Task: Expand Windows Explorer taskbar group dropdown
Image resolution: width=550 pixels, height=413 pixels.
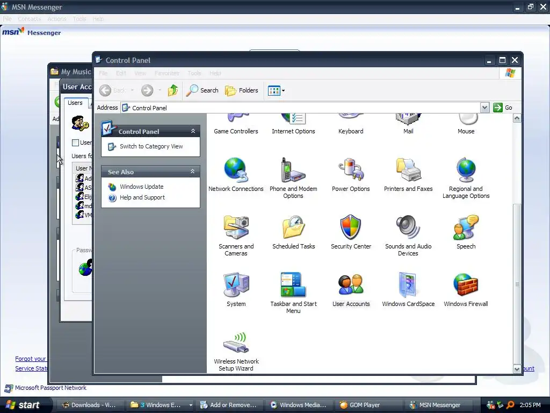Action: [191, 405]
